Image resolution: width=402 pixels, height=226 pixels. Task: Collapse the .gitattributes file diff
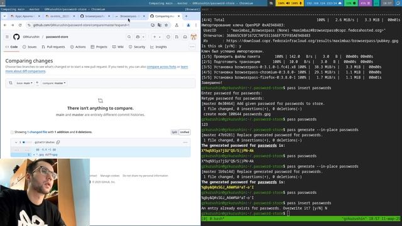[x=16, y=143]
